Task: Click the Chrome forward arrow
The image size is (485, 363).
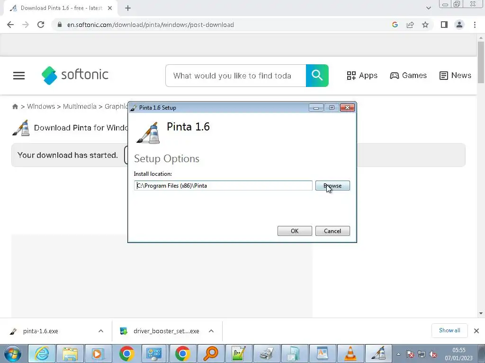Action: 26,25
